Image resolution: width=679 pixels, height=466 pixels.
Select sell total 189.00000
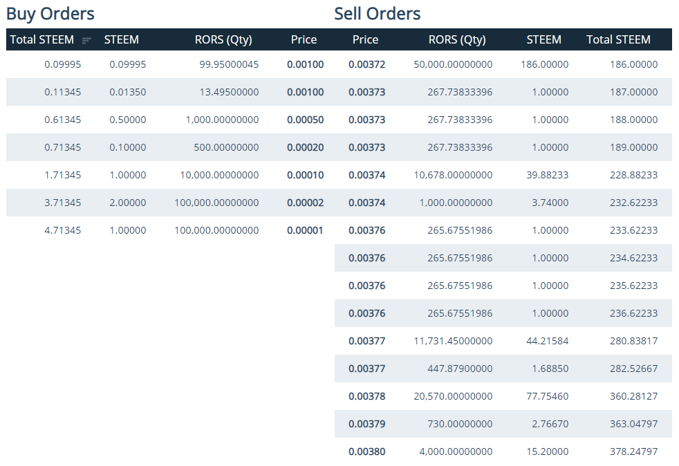pyautogui.click(x=633, y=147)
